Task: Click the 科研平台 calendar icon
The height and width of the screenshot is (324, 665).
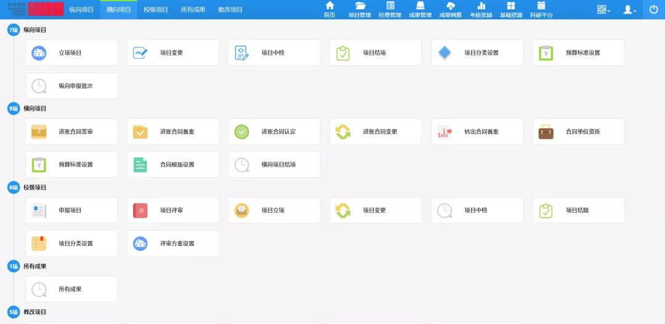Action: point(541,6)
